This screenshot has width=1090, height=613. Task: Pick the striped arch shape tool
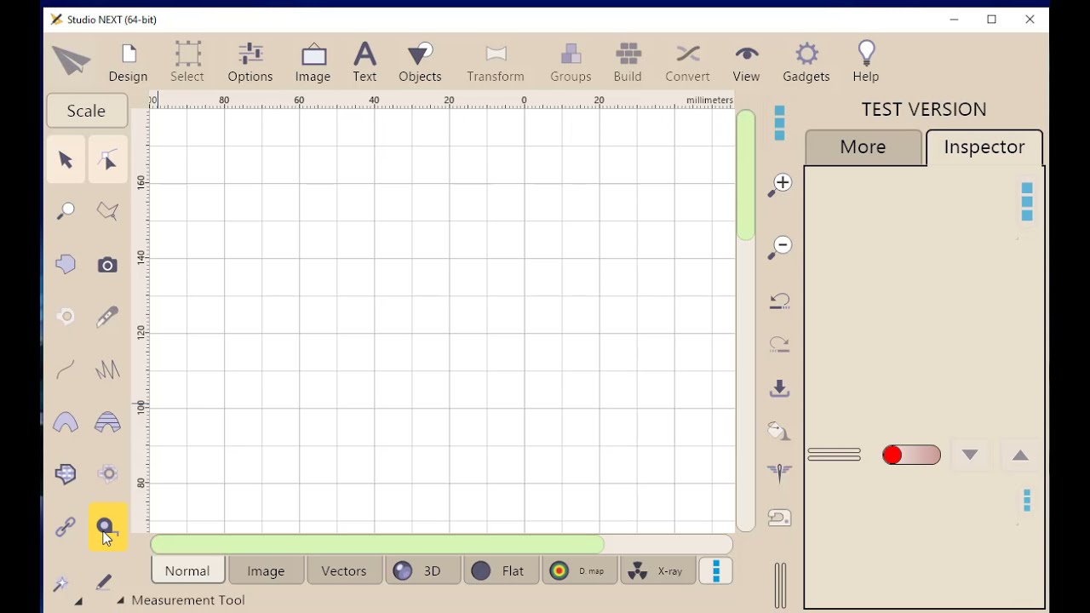(x=107, y=422)
